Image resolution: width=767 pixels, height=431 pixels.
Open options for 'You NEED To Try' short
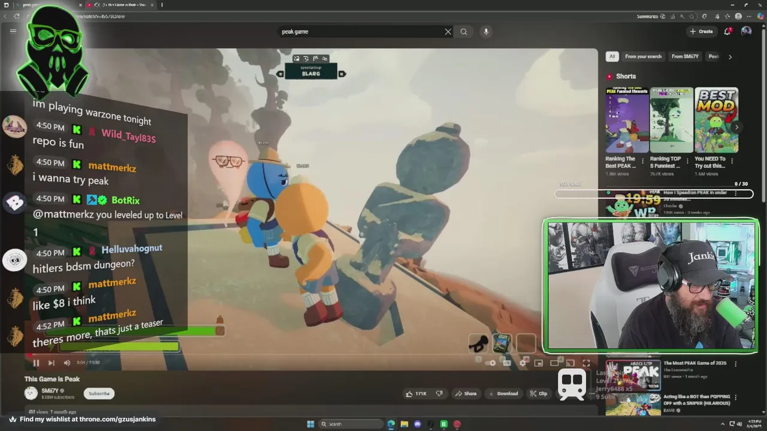(732, 161)
